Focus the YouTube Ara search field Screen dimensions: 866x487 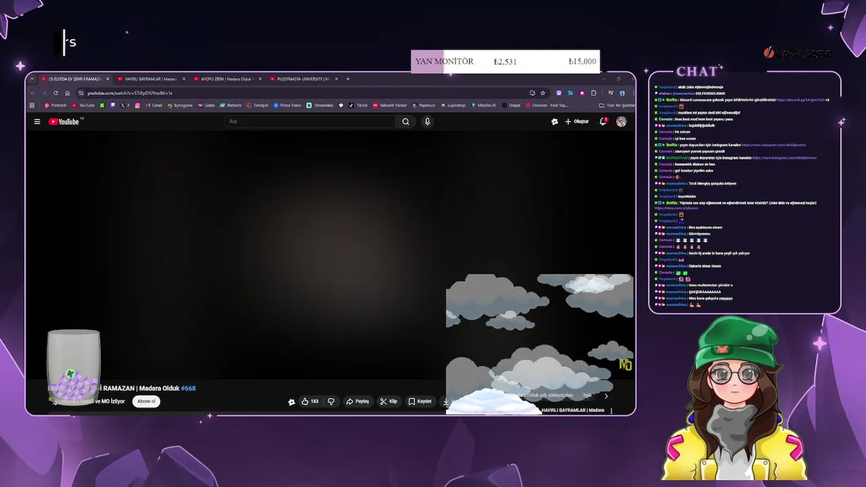pos(311,122)
